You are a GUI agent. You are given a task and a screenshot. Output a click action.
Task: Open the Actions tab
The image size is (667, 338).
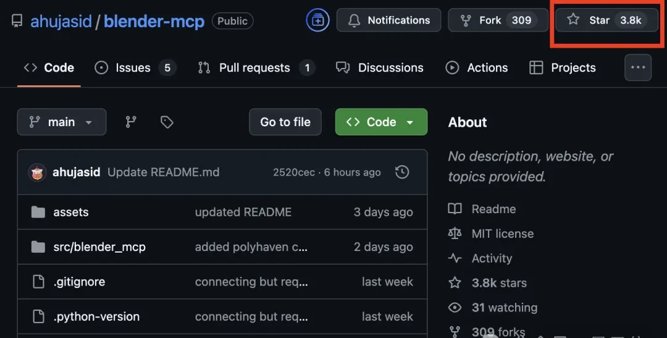point(476,68)
